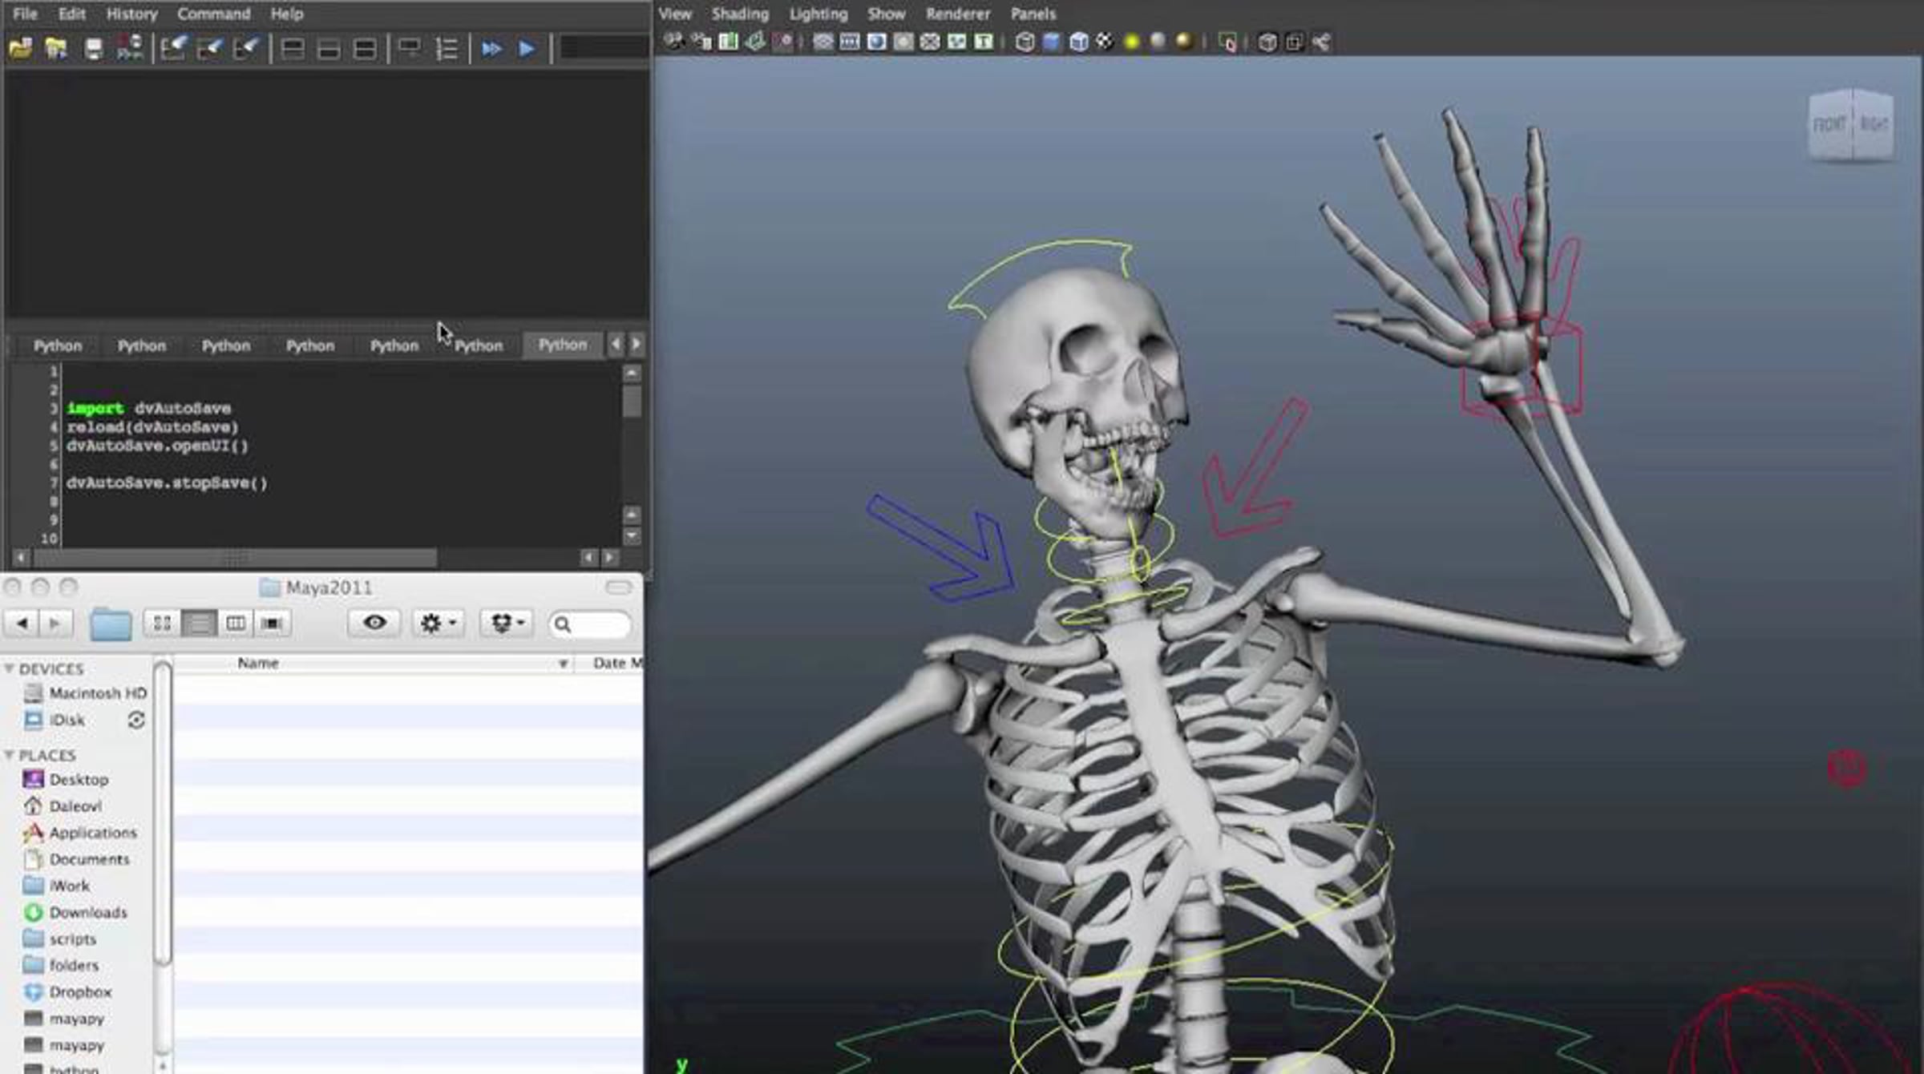Toggle the viewport Grid display
1924x1074 pixels.
[x=823, y=42]
